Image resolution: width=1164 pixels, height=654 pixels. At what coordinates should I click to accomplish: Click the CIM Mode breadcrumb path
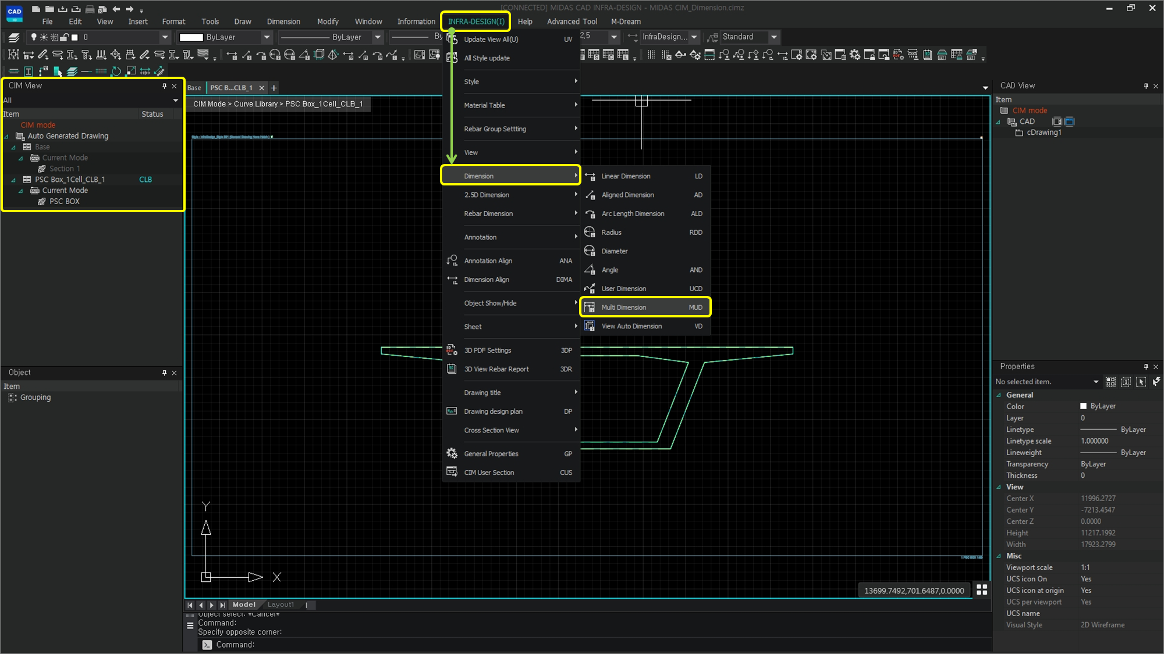[x=278, y=104]
